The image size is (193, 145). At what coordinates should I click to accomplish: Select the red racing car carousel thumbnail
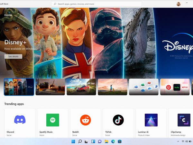pos(81,87)
